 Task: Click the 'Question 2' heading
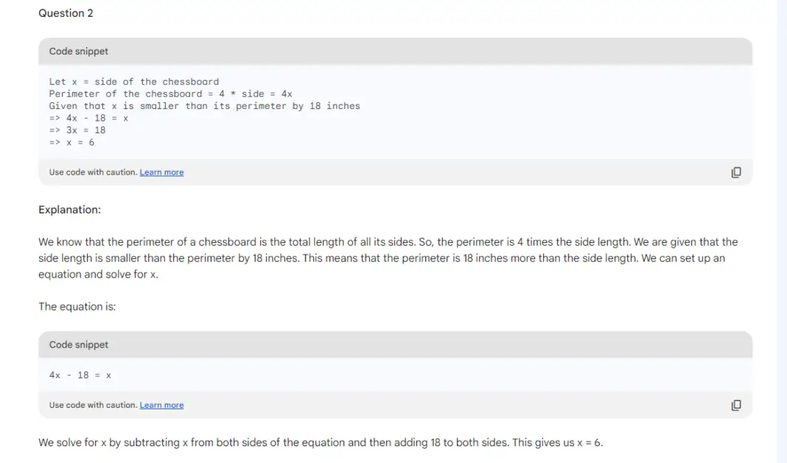[66, 13]
